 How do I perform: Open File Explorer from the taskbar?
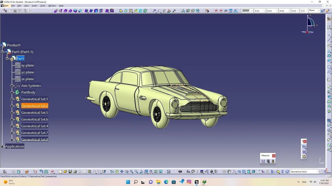tap(158, 182)
